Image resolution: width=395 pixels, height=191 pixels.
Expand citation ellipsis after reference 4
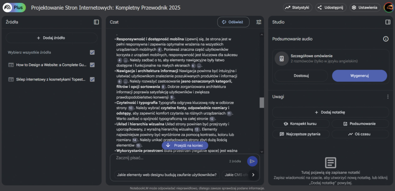[x=125, y=60]
